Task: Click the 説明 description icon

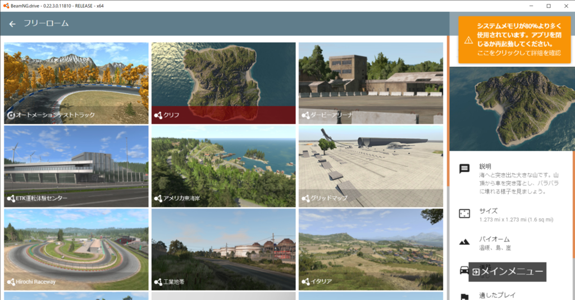Action: 464,169
